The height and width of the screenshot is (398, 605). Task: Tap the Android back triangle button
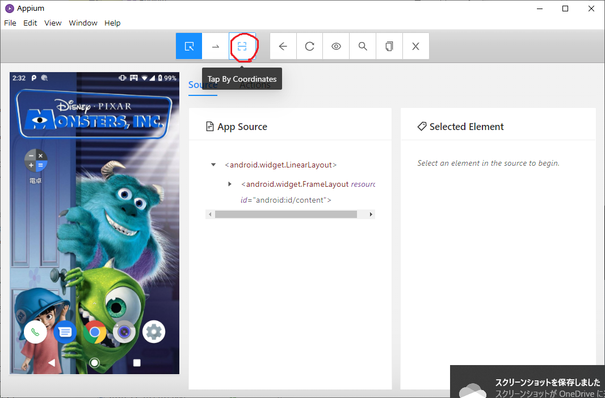pyautogui.click(x=52, y=362)
